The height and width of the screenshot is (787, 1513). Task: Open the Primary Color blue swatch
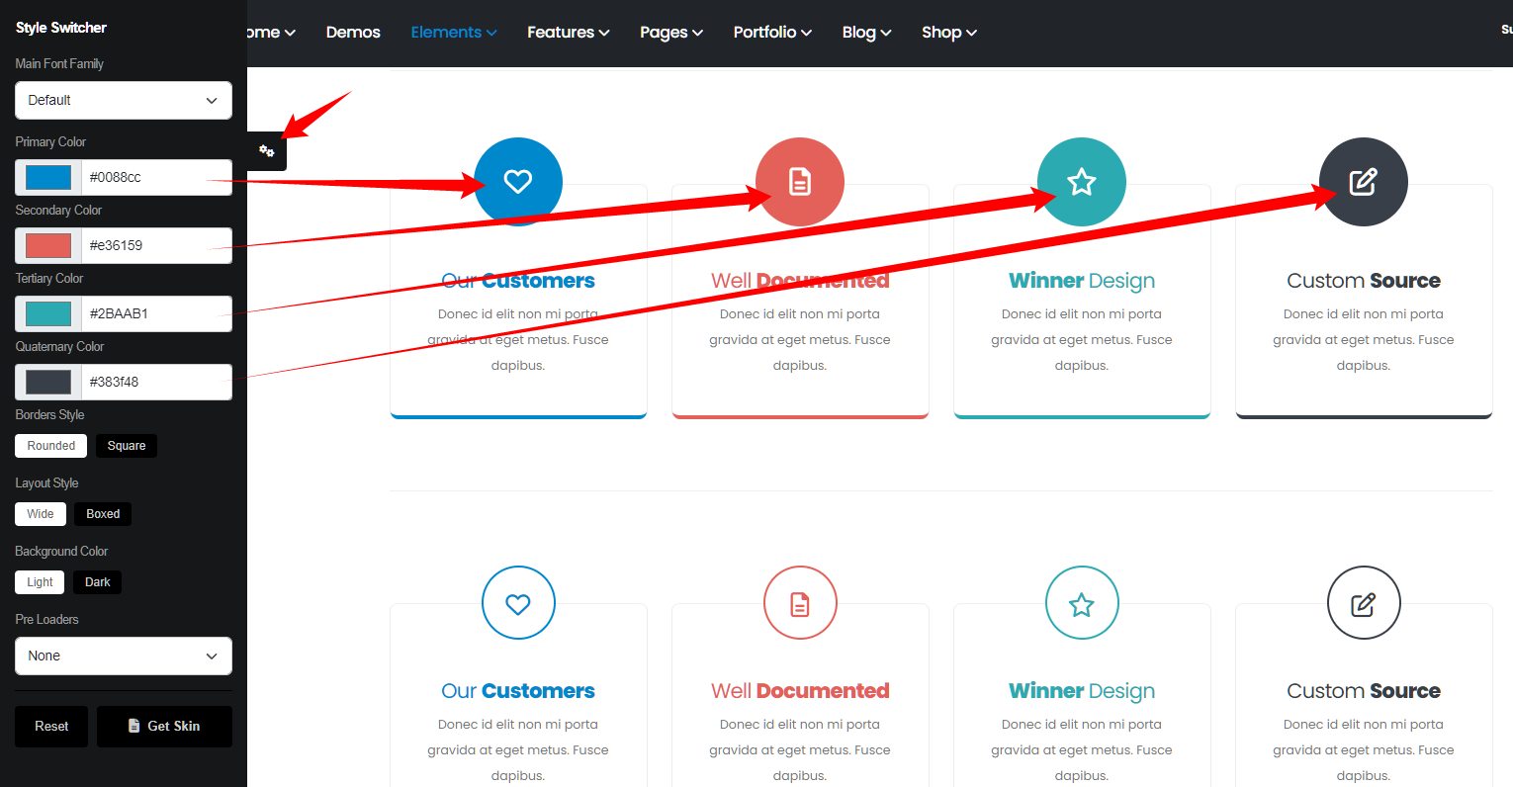pos(48,177)
